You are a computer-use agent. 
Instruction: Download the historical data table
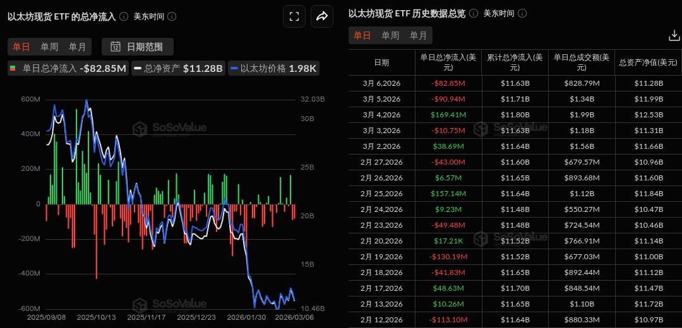pyautogui.click(x=674, y=36)
